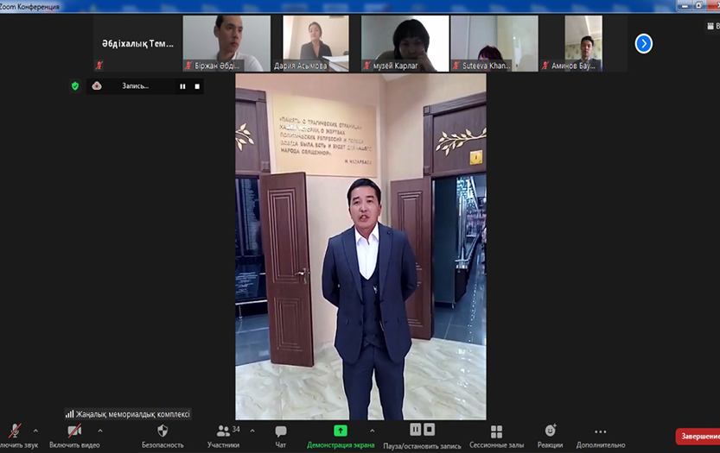The height and width of the screenshot is (453, 720).
Task: Open the Безопасность security shield
Action: pos(162,431)
